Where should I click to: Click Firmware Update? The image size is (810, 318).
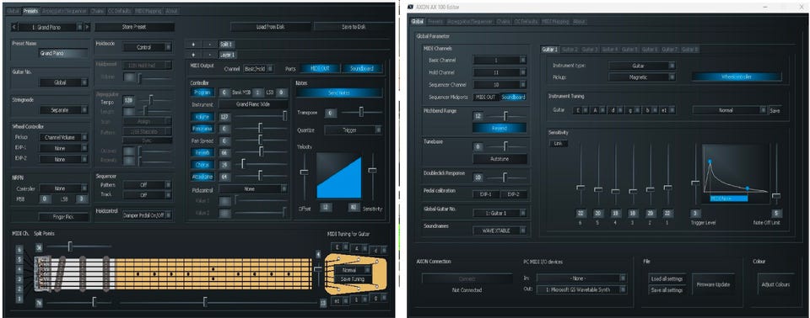713,284
